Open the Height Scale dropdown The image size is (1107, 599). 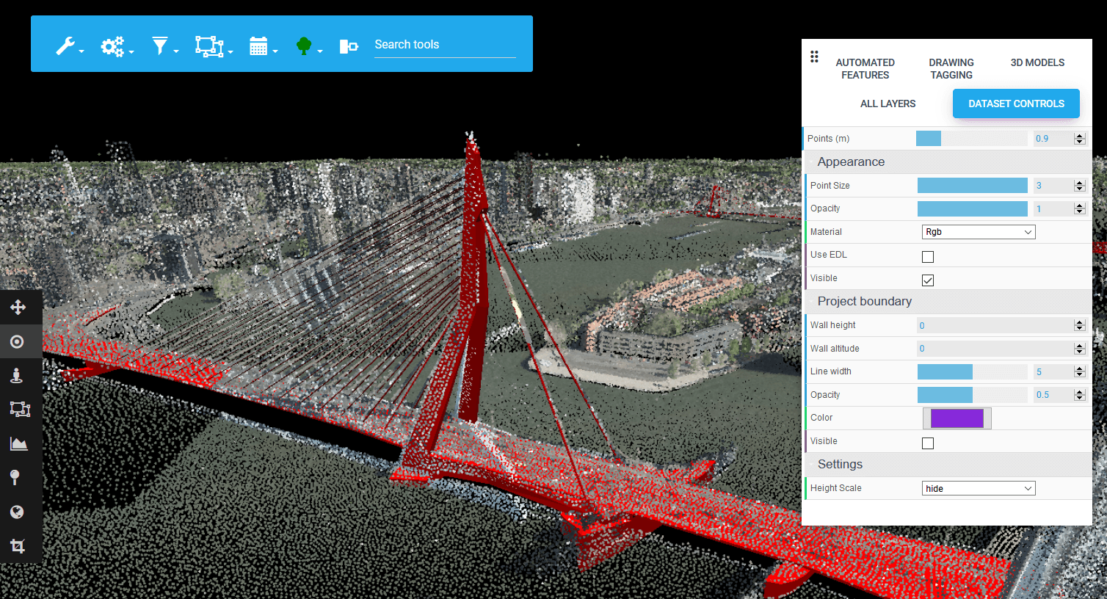pos(979,488)
